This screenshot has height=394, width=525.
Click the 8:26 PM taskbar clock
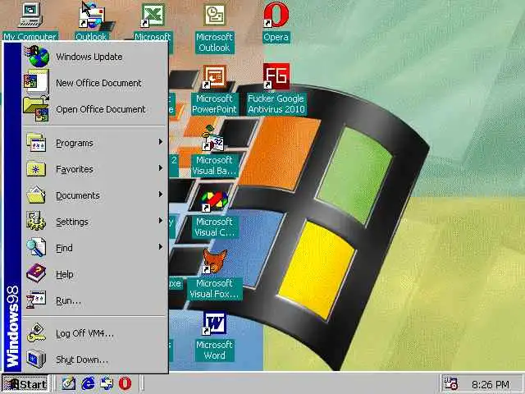click(x=491, y=385)
